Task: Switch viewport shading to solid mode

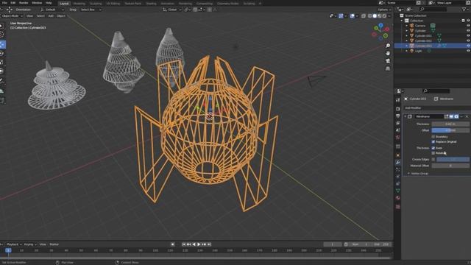Action: (x=375, y=16)
